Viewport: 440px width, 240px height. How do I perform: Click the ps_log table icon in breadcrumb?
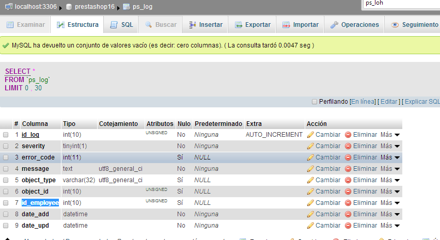127,7
